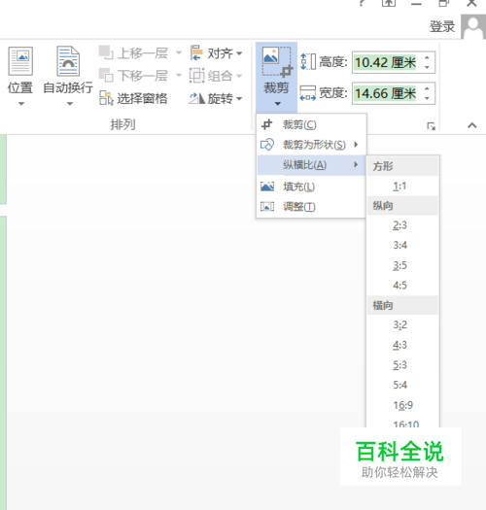
Task: Select the 2:3 portrait aspect ratio
Action: click(402, 225)
